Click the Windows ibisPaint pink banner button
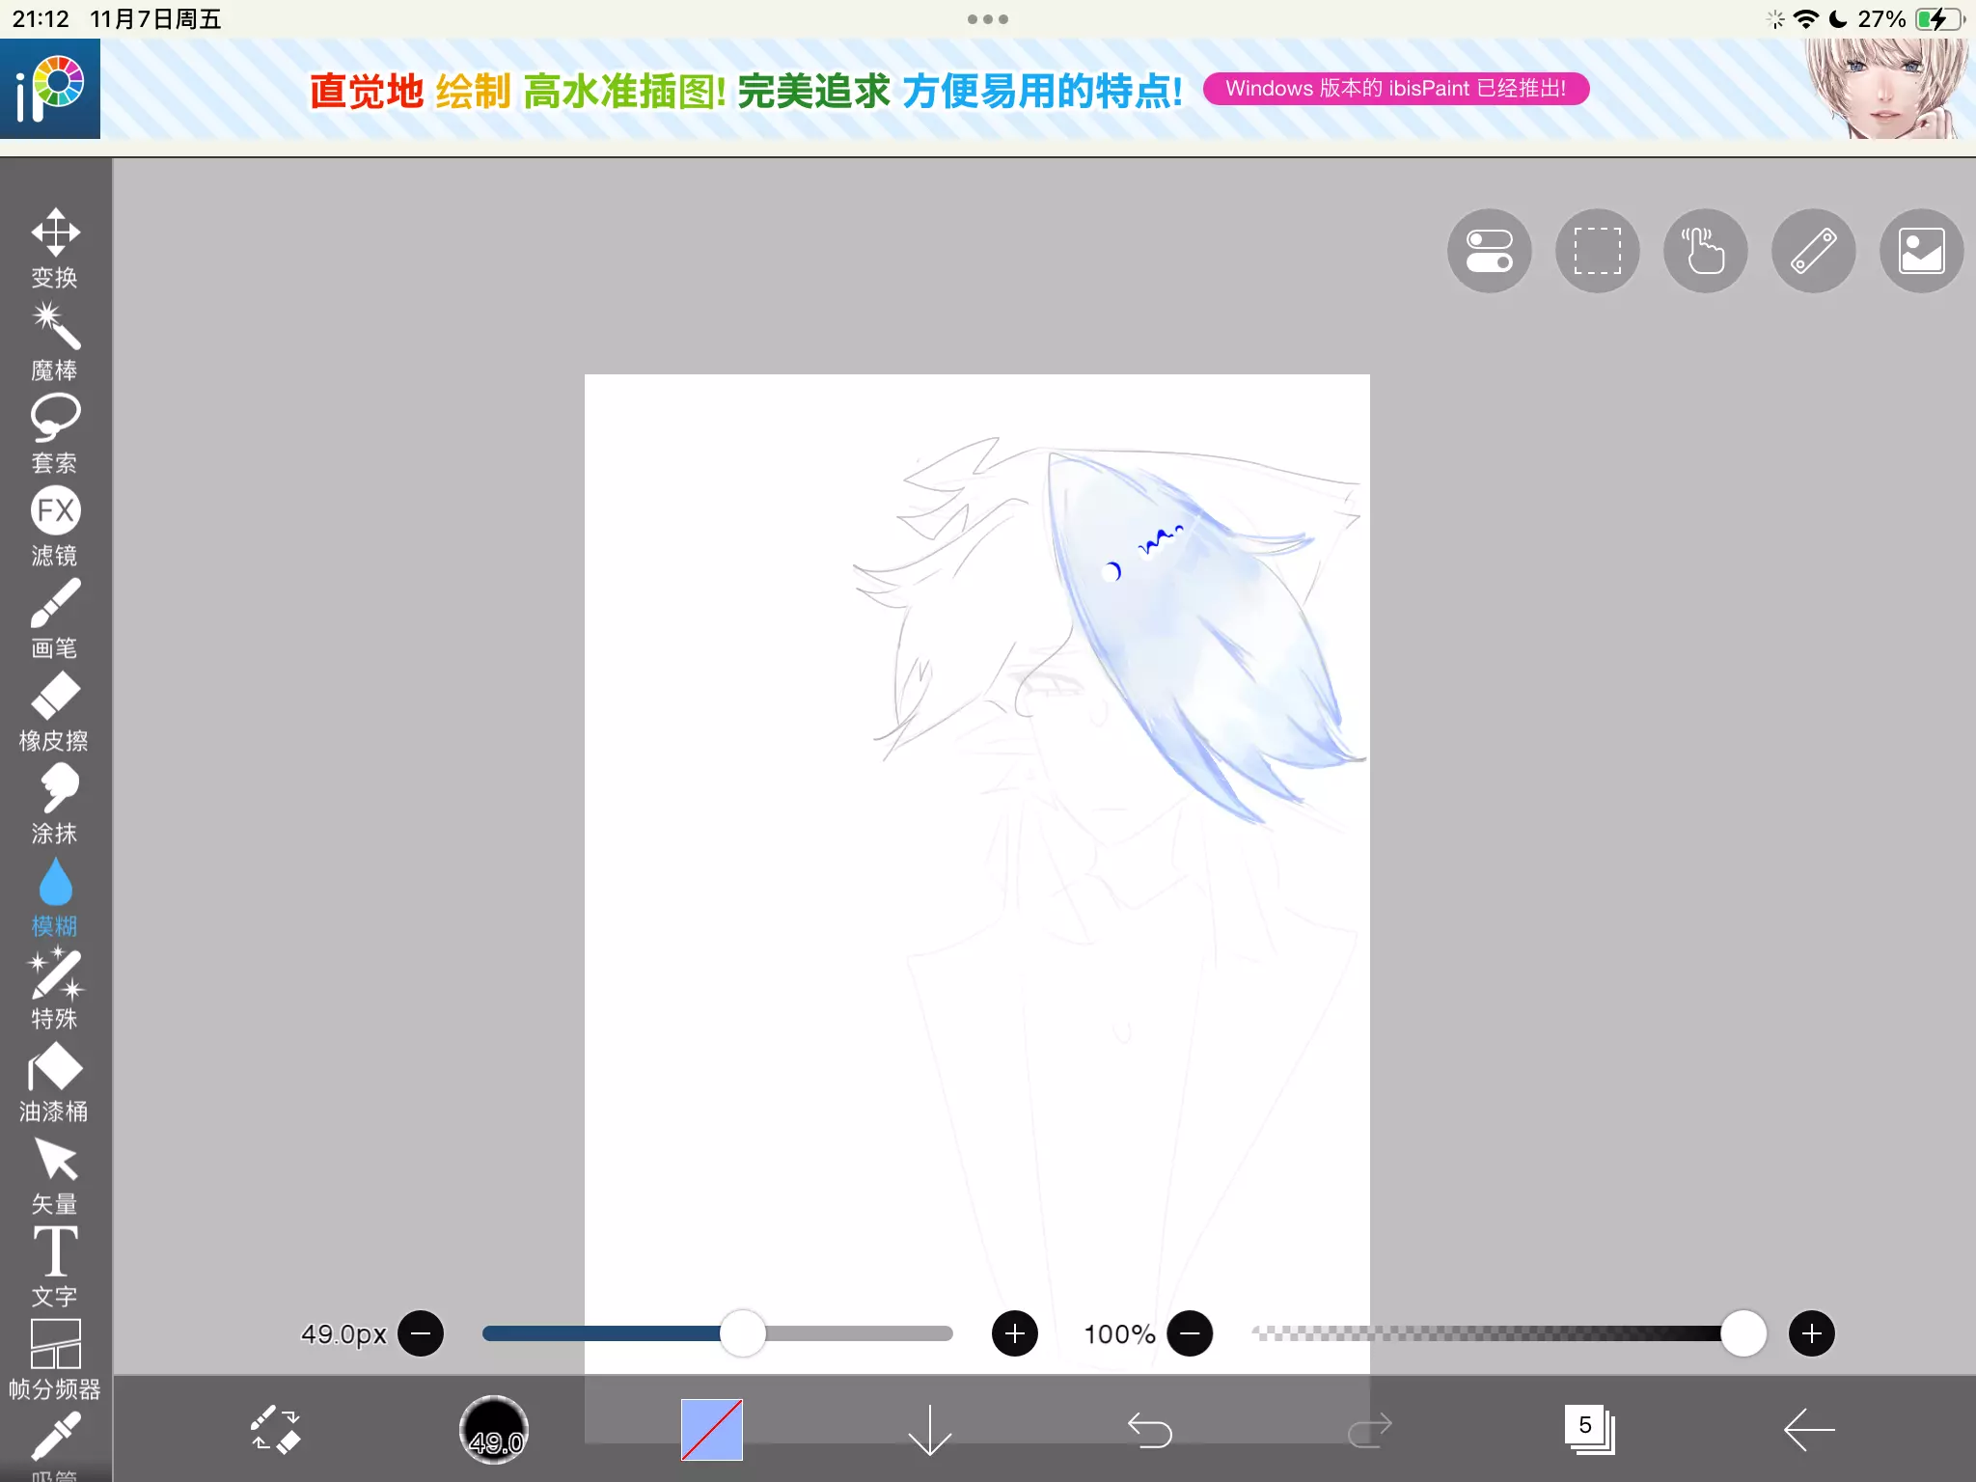This screenshot has width=1976, height=1482. [1395, 89]
